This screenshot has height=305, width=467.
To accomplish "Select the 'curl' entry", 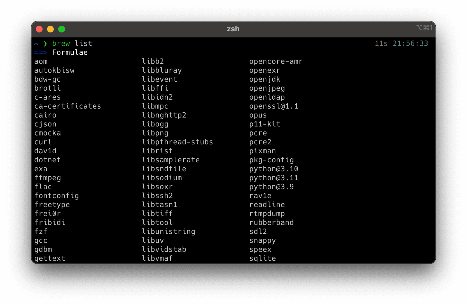I will tap(43, 142).
